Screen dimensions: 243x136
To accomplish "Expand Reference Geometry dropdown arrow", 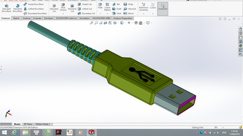I will pos(143,14).
